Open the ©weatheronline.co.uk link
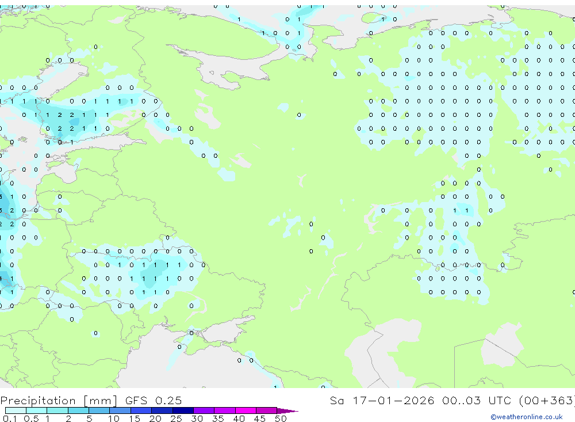 (x=527, y=417)
